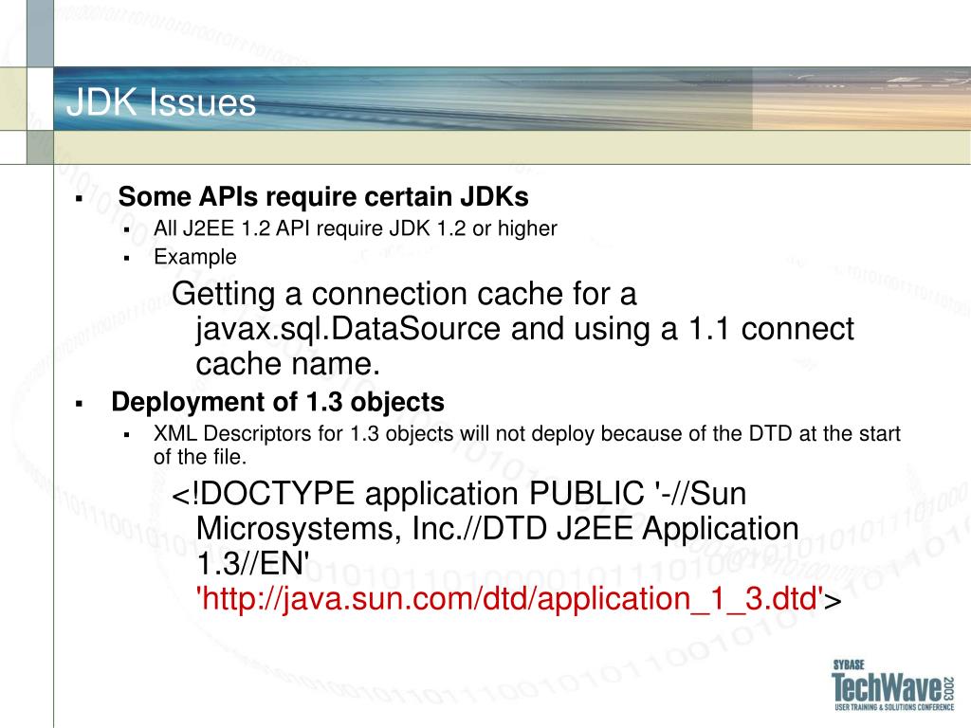Screen dimensions: 971x728
Task: Click the 'cache name.' line
Action: pyautogui.click(x=288, y=363)
